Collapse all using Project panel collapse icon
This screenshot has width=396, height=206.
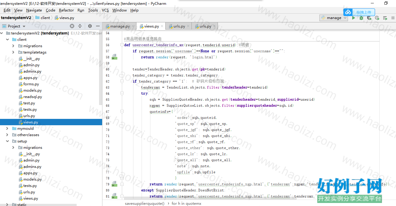(x=80, y=26)
